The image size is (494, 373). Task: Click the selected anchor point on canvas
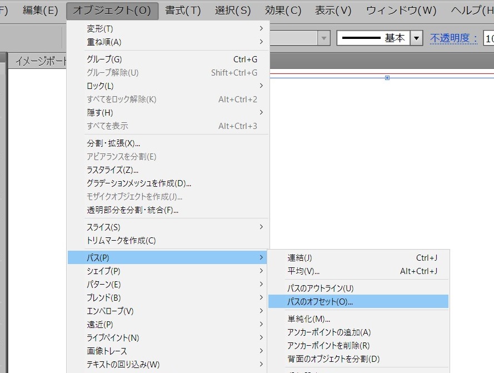387,78
